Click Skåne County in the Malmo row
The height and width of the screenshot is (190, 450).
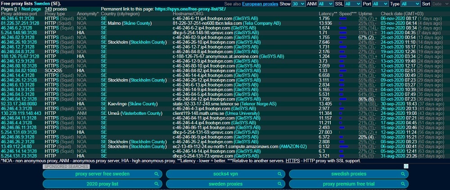tap(137, 23)
